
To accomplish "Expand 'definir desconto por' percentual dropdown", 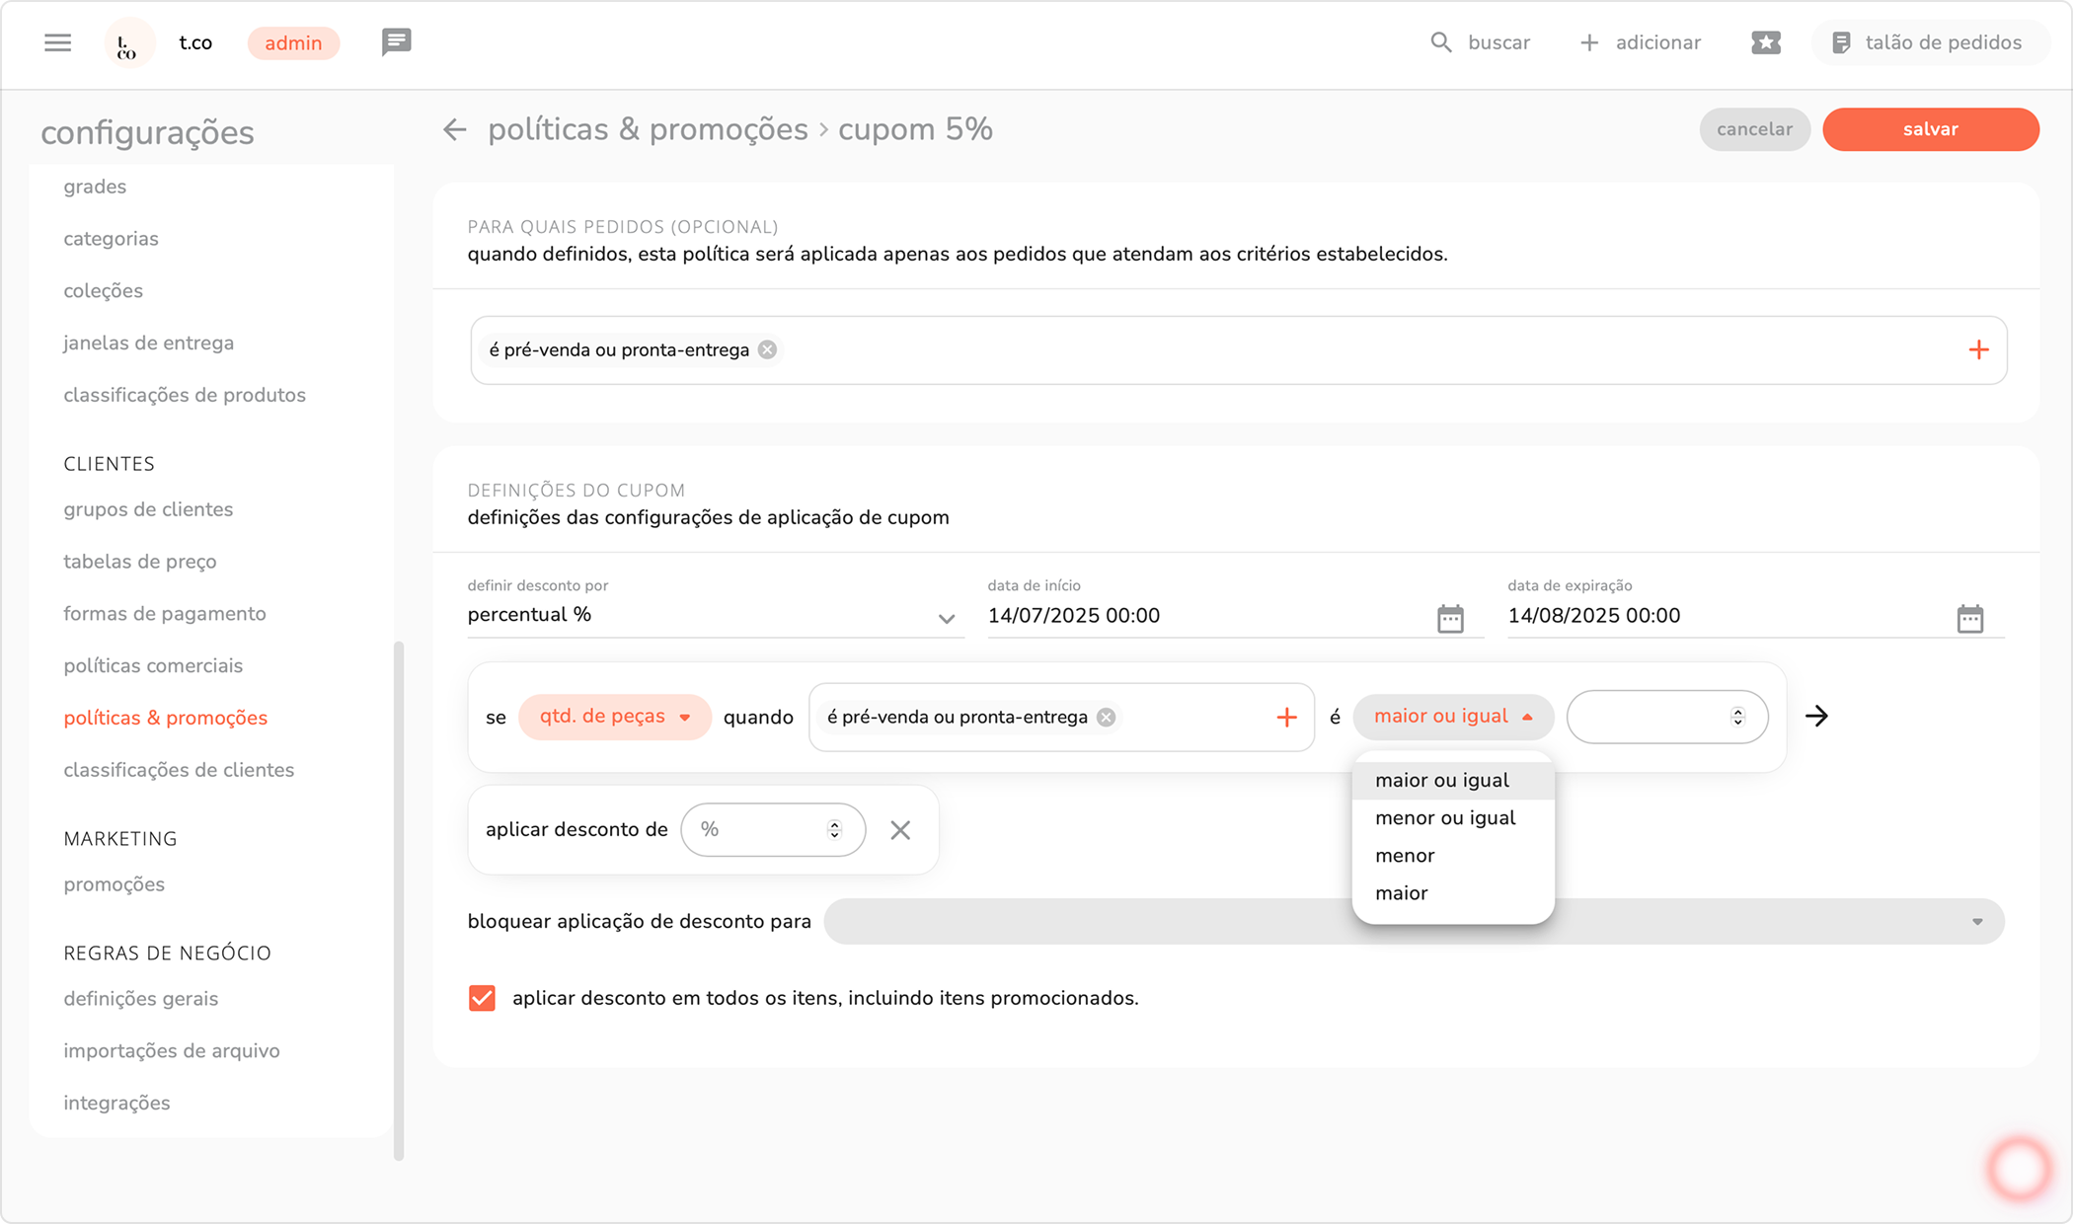I will pos(946,618).
